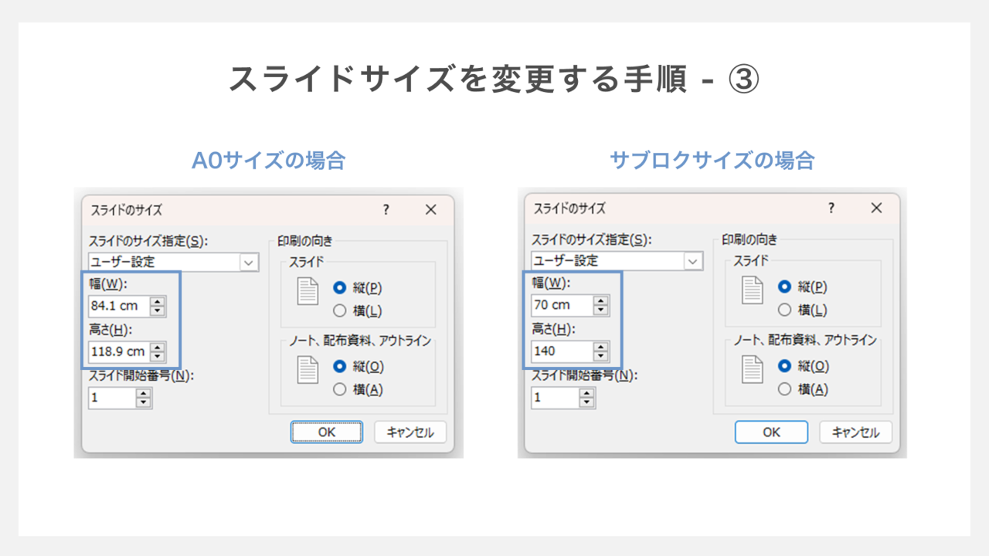989x556 pixels.
Task: Click title スライドサイズを変更する手順 - ③
Action: click(x=494, y=80)
